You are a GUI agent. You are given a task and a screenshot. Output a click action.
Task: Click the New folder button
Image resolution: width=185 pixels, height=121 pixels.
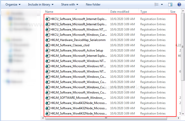pyautogui.click(x=93, y=4)
